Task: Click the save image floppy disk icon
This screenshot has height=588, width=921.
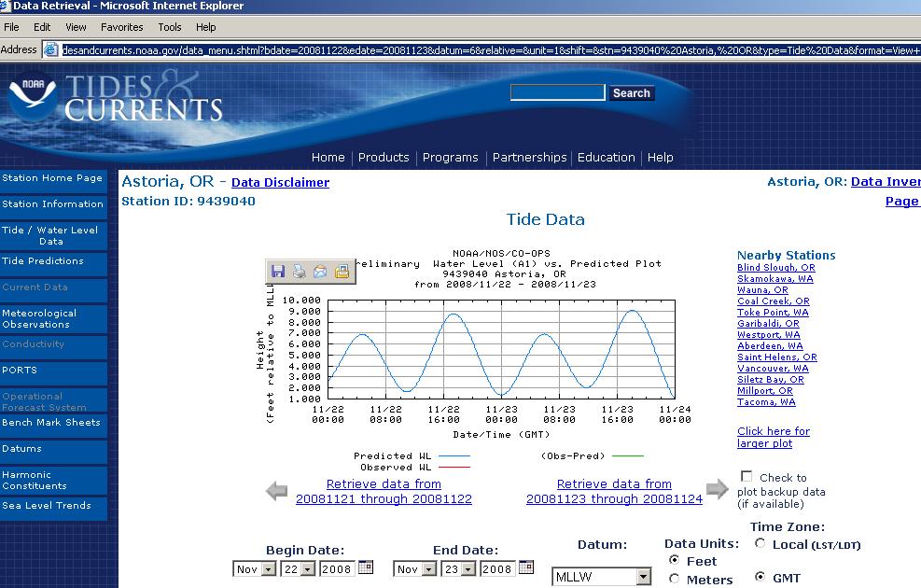Action: [278, 271]
